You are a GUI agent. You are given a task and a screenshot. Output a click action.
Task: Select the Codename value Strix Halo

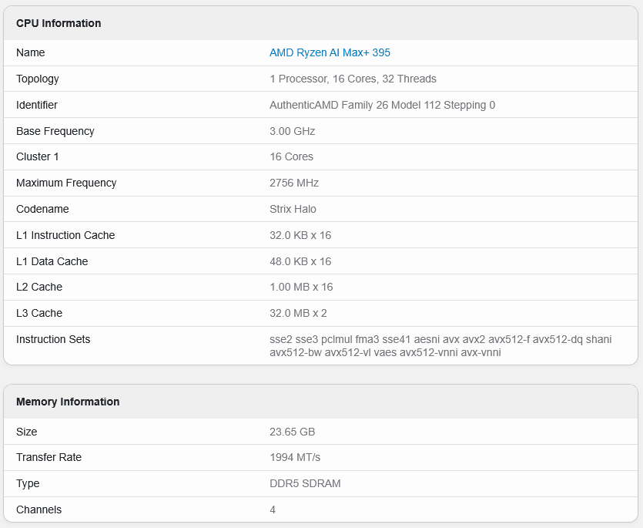pos(295,209)
